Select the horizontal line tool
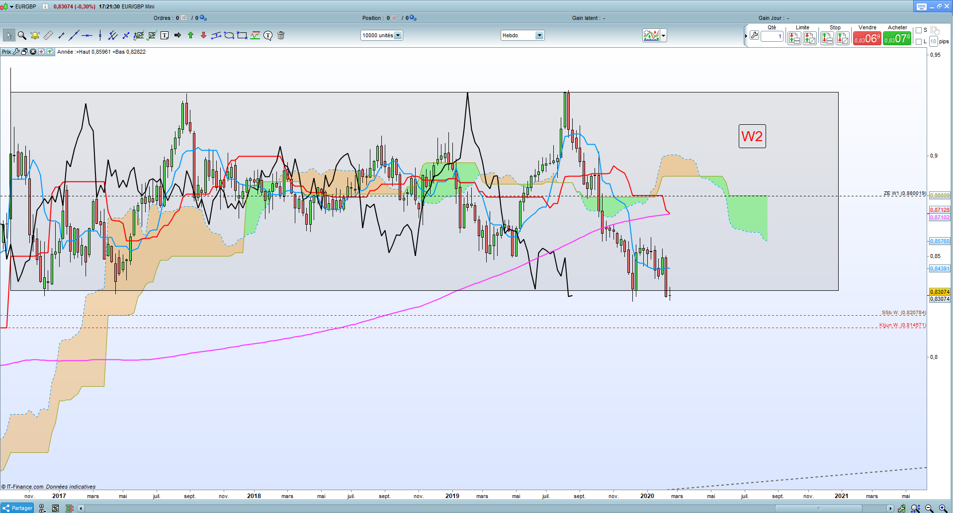The height and width of the screenshot is (513, 953). (87, 35)
